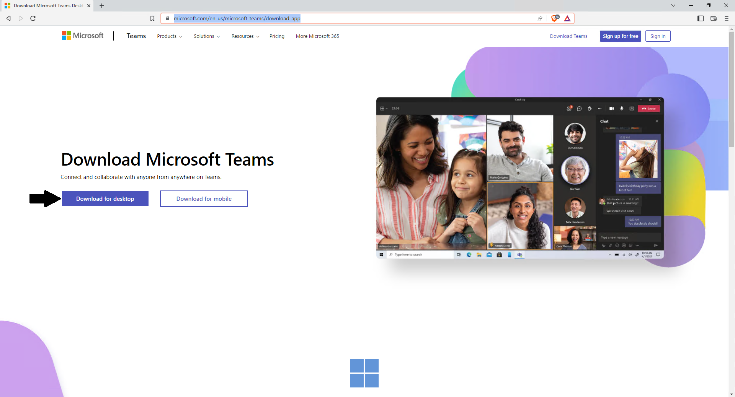Open the tab search chevron in title bar
Viewport: 735px width, 397px height.
[673, 5]
